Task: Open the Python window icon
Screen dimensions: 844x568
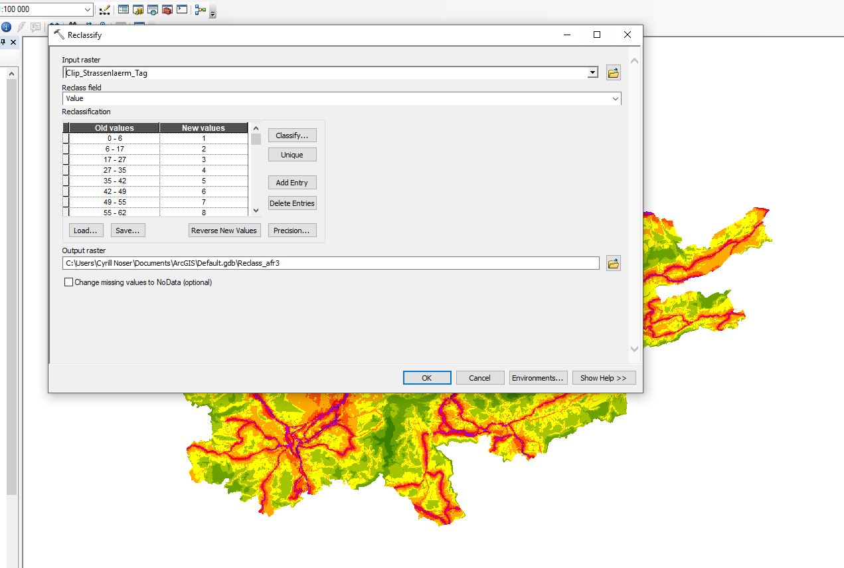Action: [182, 10]
